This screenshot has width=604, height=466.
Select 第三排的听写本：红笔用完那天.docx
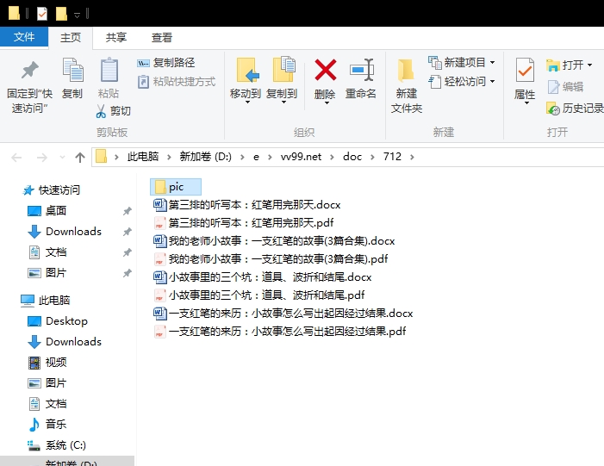pyautogui.click(x=247, y=204)
